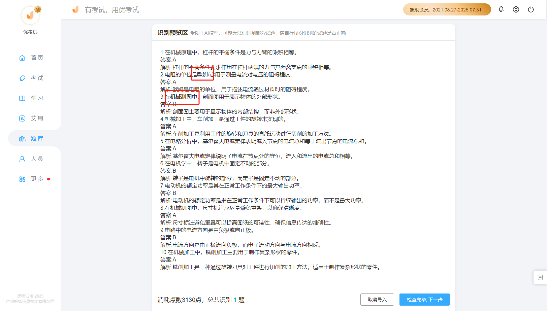Click the 优考试 avatar logo

tap(31, 15)
